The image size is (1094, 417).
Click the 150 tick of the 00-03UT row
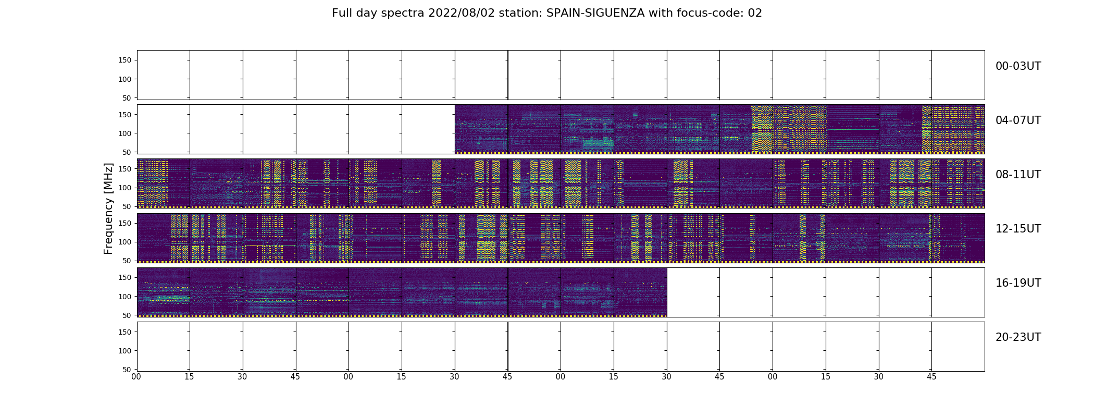pyautogui.click(x=125, y=60)
